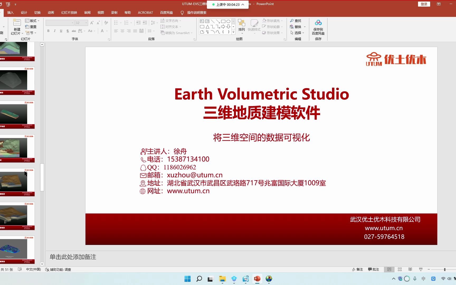
Task: Switch to Normal view icon
Action: click(389, 269)
